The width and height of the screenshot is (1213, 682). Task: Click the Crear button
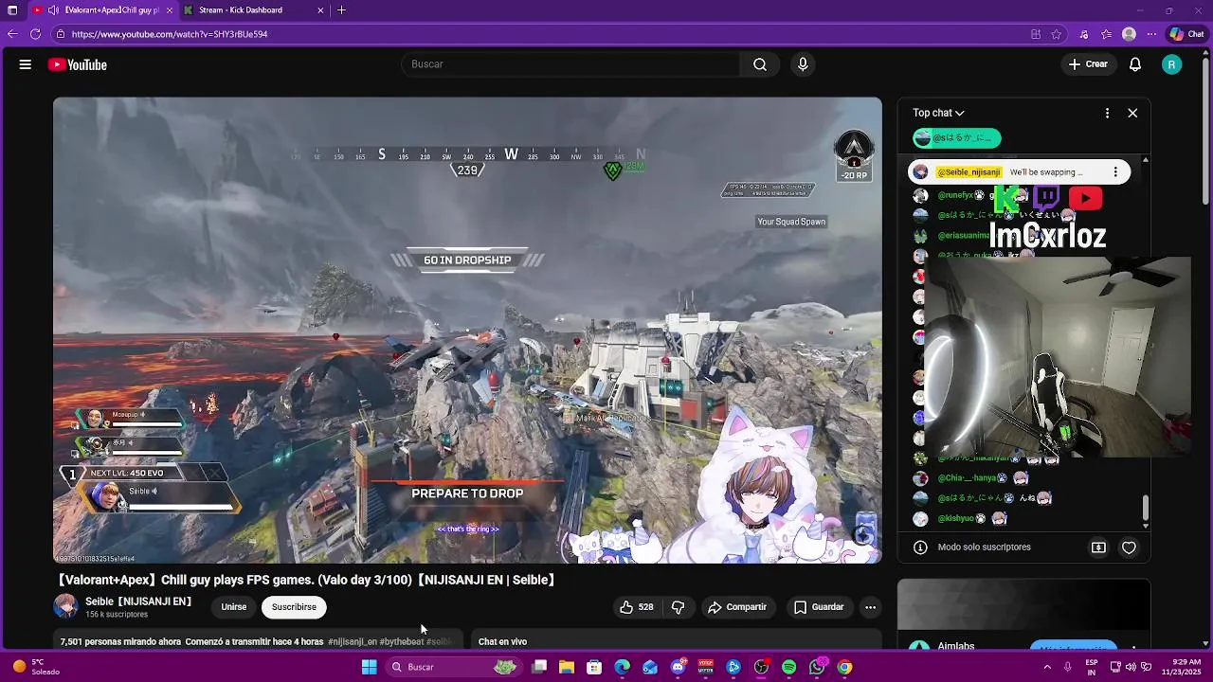point(1087,64)
